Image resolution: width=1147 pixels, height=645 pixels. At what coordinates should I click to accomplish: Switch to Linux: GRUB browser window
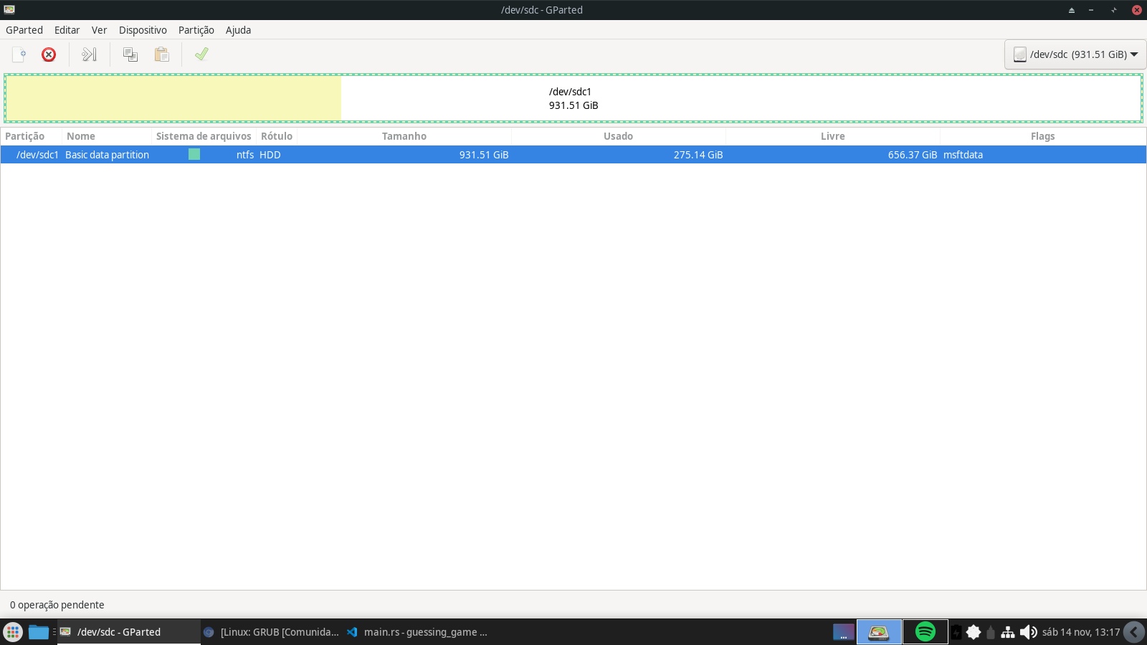tap(272, 632)
